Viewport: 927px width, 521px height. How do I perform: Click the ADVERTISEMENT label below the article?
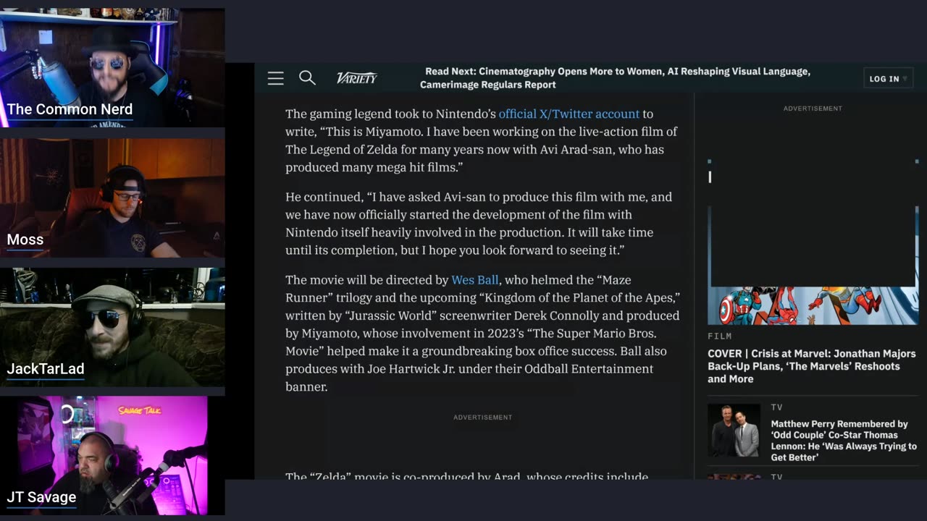482,418
